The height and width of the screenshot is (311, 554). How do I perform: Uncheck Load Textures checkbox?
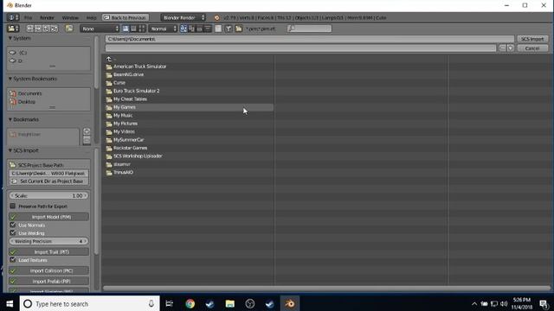point(13,260)
